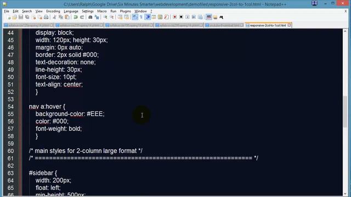Image resolution: width=351 pixels, height=197 pixels.
Task: Click the multi-monitor icon in the title bar
Action: point(314,4)
